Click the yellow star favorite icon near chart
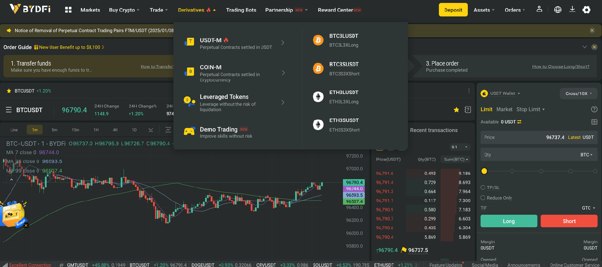602x267 pixels. point(456,109)
